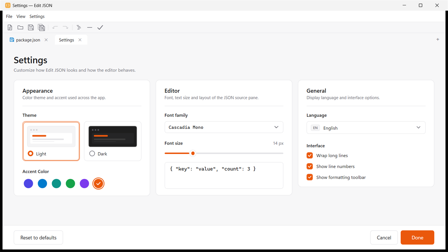Screen dimensions: 448x252
Task: Uncheck Wrap long lines
Action: click(x=310, y=156)
